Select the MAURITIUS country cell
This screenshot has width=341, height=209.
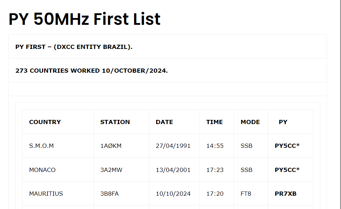coord(46,194)
